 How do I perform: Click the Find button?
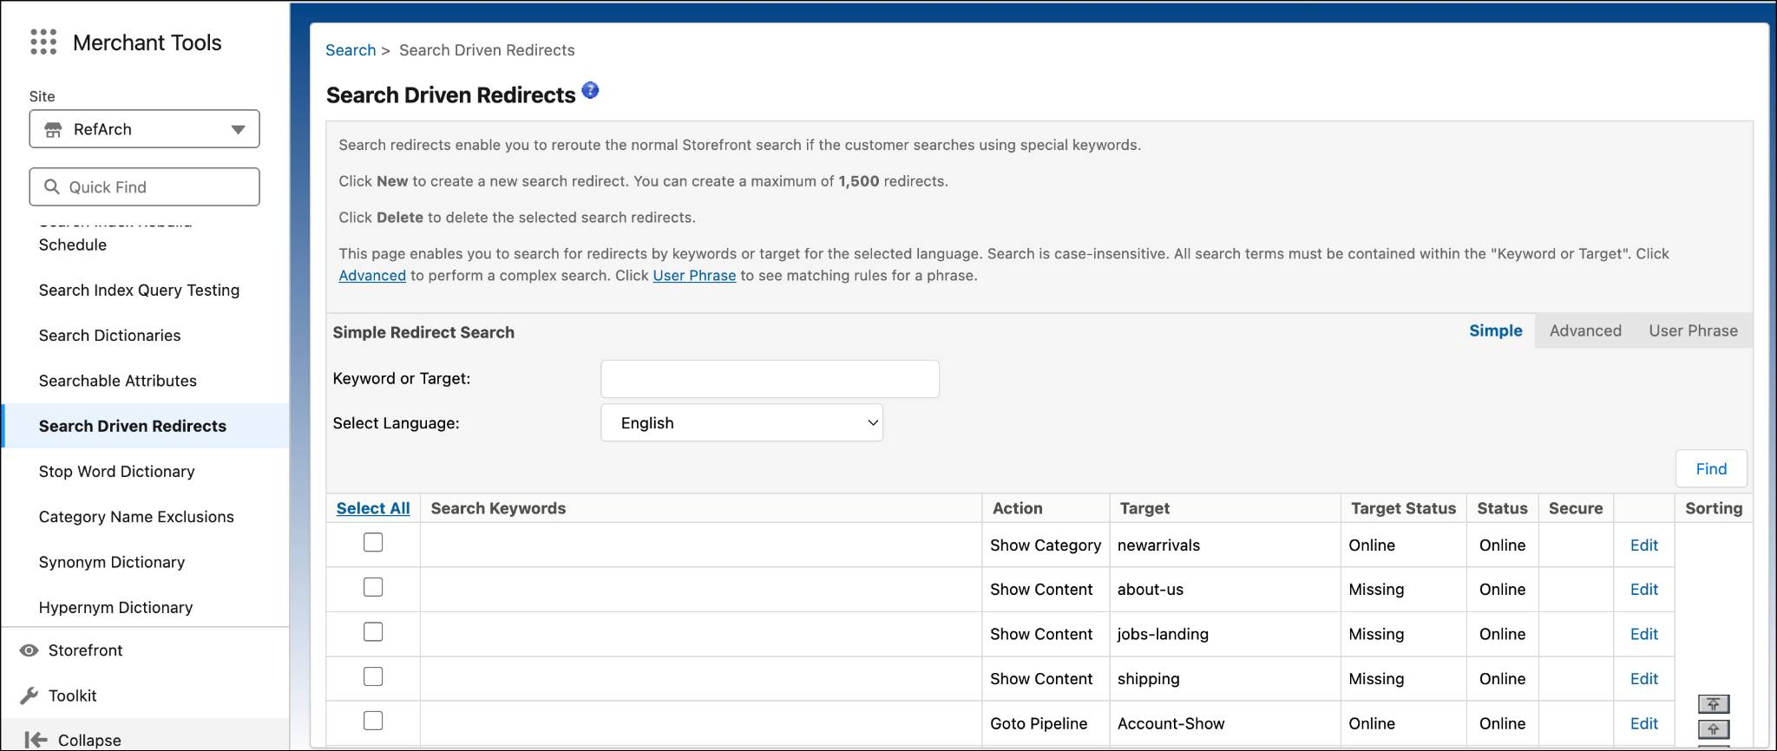[1711, 468]
